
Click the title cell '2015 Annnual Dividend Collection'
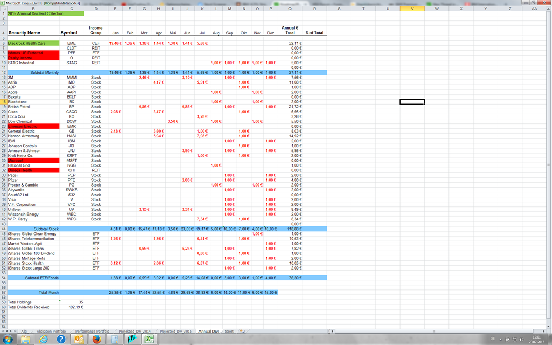click(x=45, y=13)
